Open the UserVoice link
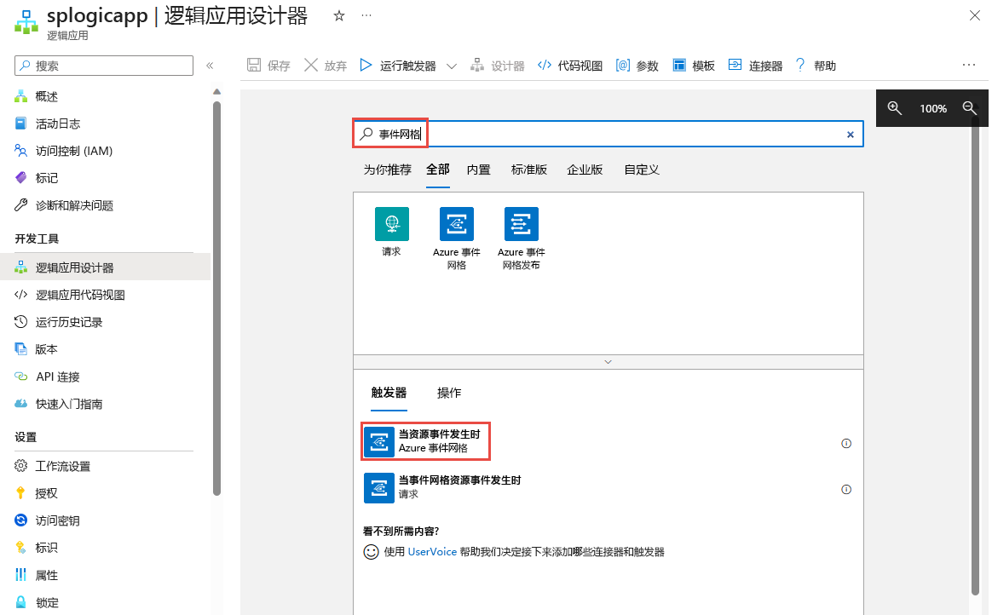 pos(431,551)
